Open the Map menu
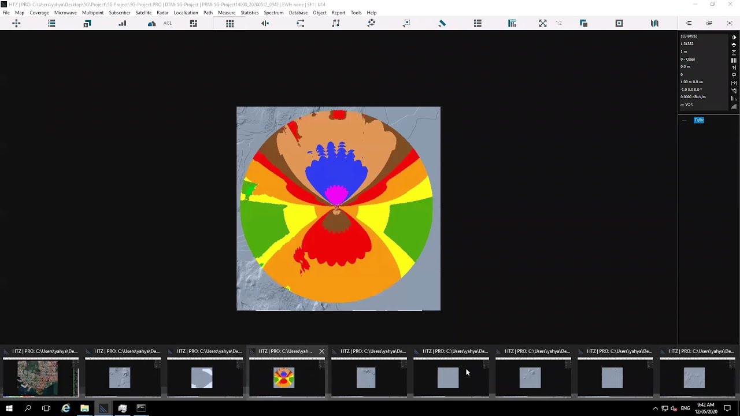Image resolution: width=740 pixels, height=416 pixels. pos(20,13)
